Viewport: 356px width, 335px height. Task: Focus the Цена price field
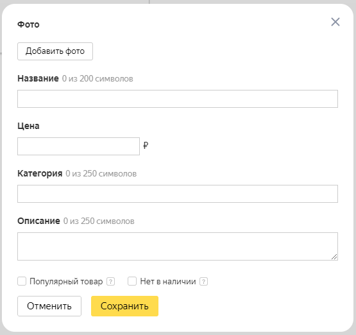[78, 146]
